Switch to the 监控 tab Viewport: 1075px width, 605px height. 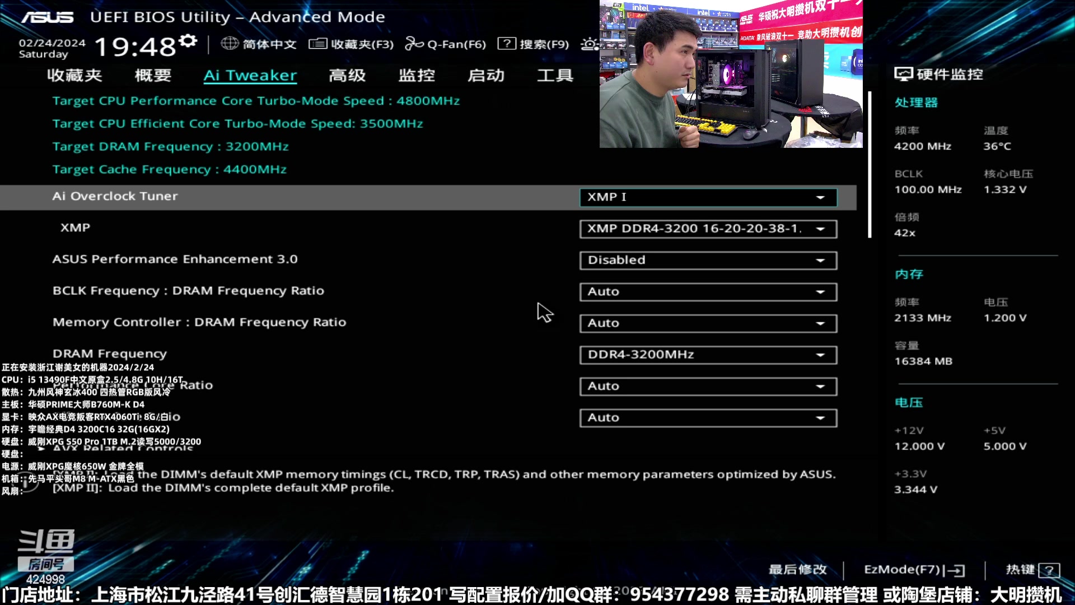tap(417, 75)
